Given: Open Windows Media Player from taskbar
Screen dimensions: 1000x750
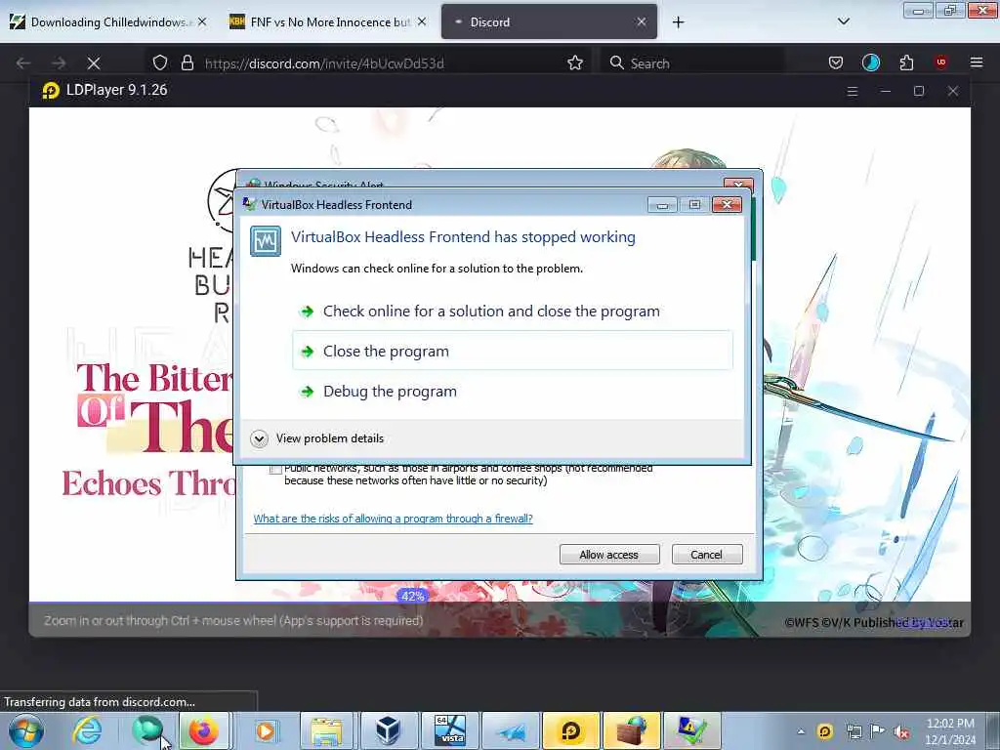Looking at the screenshot, I should pyautogui.click(x=265, y=730).
